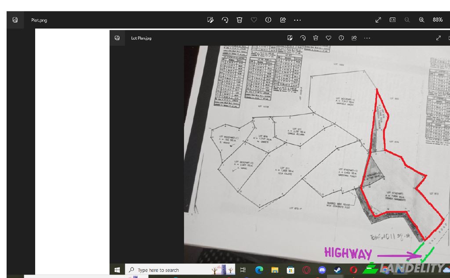Show file info for Plot.png
The image size is (450, 278).
(269, 20)
